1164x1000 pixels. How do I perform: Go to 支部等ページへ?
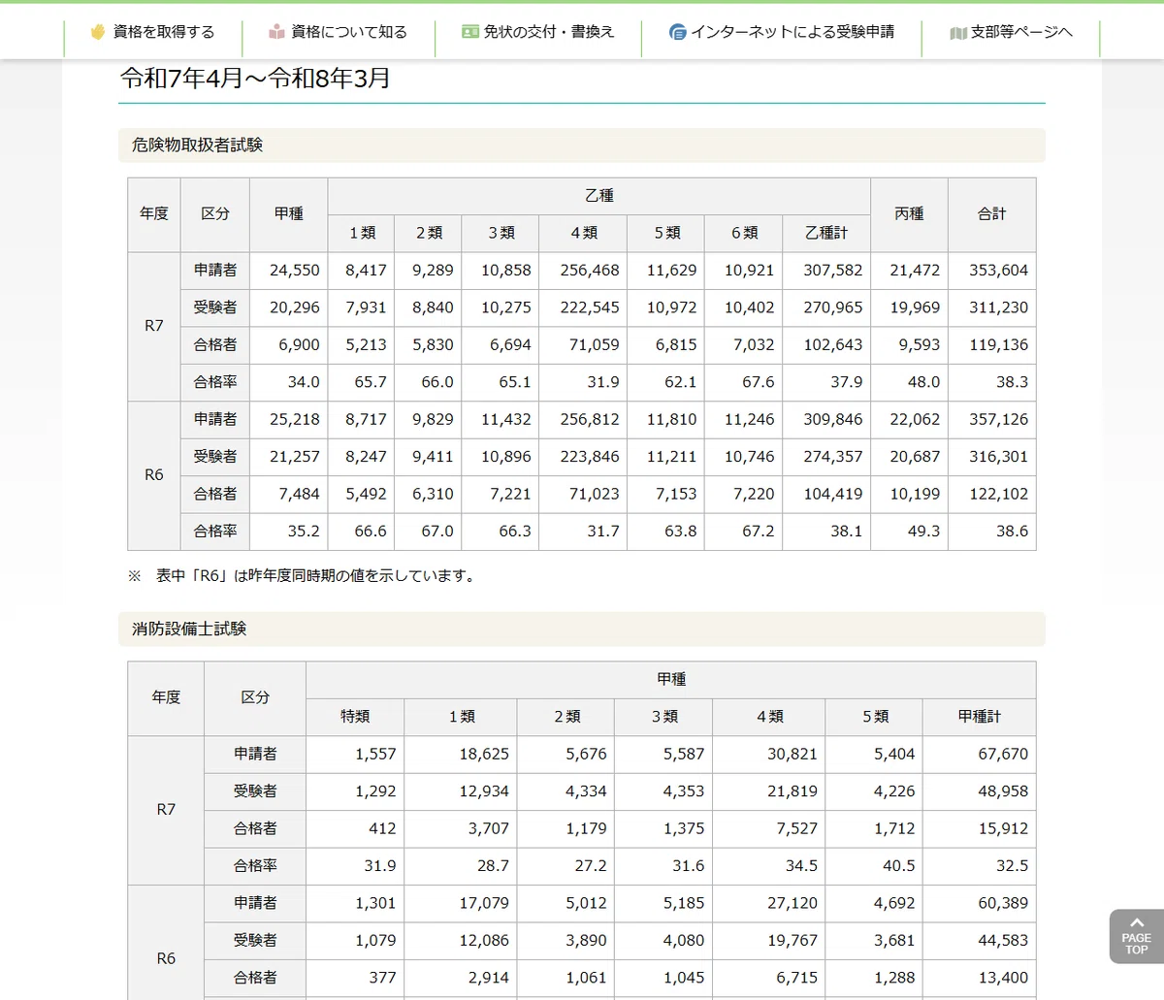[1011, 32]
